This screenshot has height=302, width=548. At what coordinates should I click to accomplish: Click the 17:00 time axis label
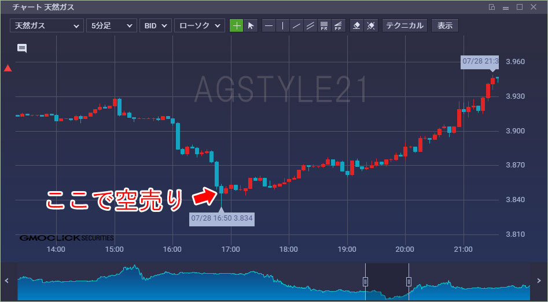click(231, 249)
